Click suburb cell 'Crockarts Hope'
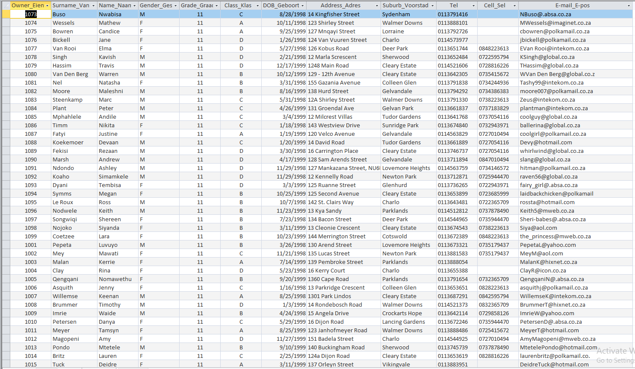635x369 pixels. (x=408, y=313)
